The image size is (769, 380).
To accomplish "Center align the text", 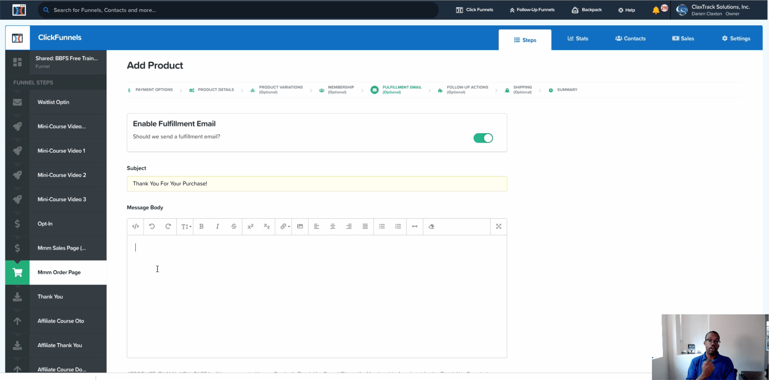I will [332, 227].
